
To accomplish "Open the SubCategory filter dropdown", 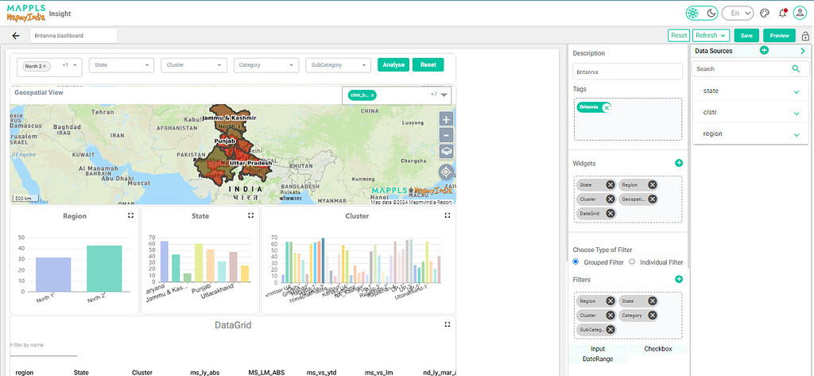I will pyautogui.click(x=339, y=65).
